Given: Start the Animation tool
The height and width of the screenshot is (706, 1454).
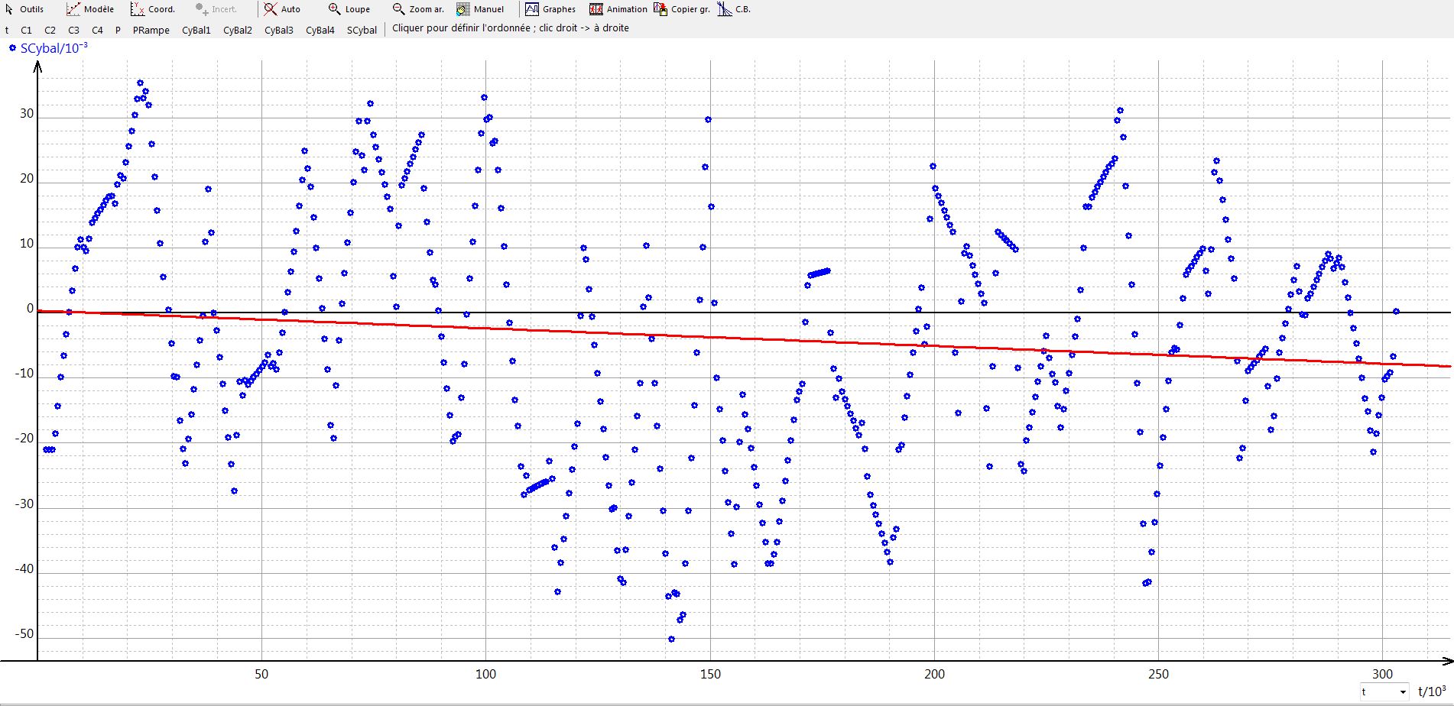Looking at the screenshot, I should [618, 9].
